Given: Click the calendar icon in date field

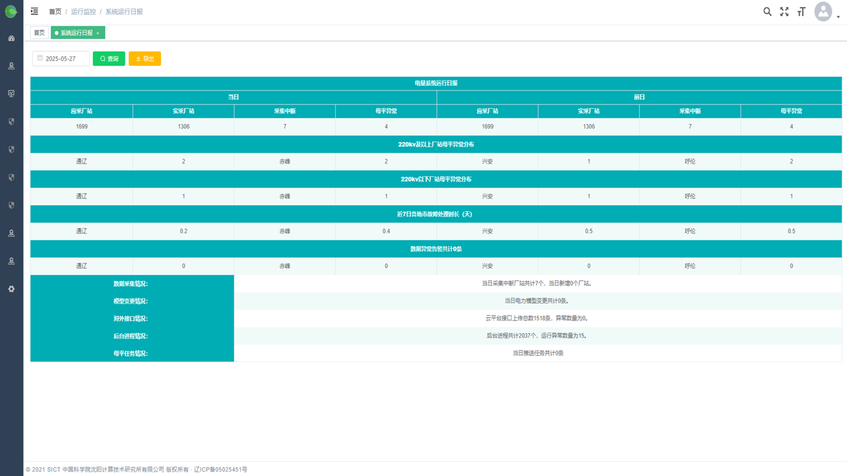Looking at the screenshot, I should coord(40,58).
